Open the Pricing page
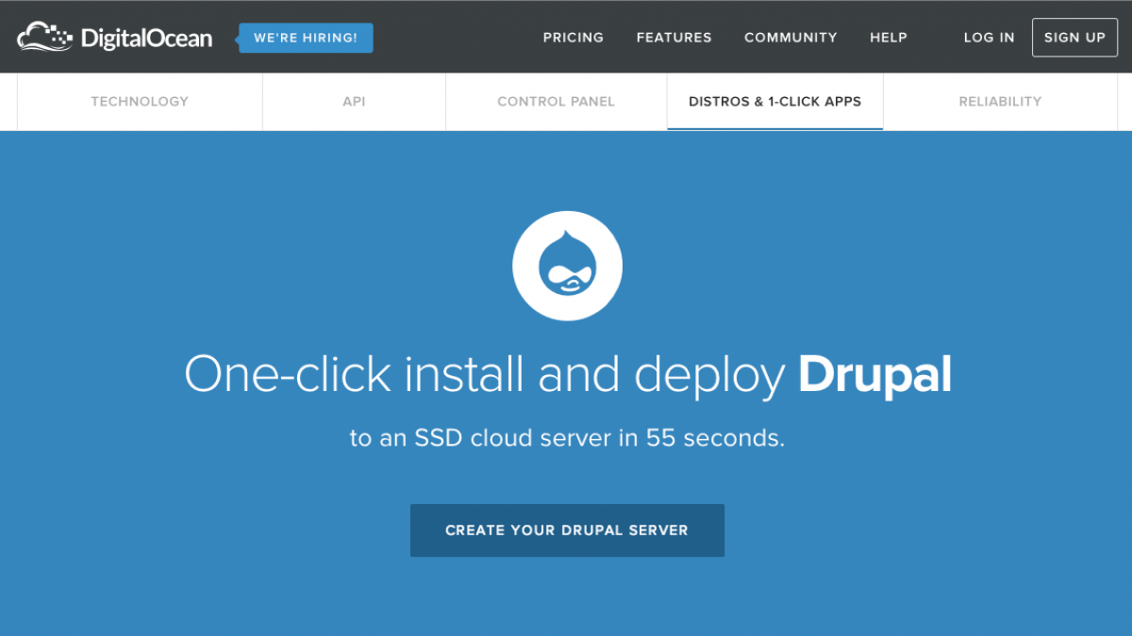Screen dimensions: 1132x636 pyautogui.click(x=574, y=38)
